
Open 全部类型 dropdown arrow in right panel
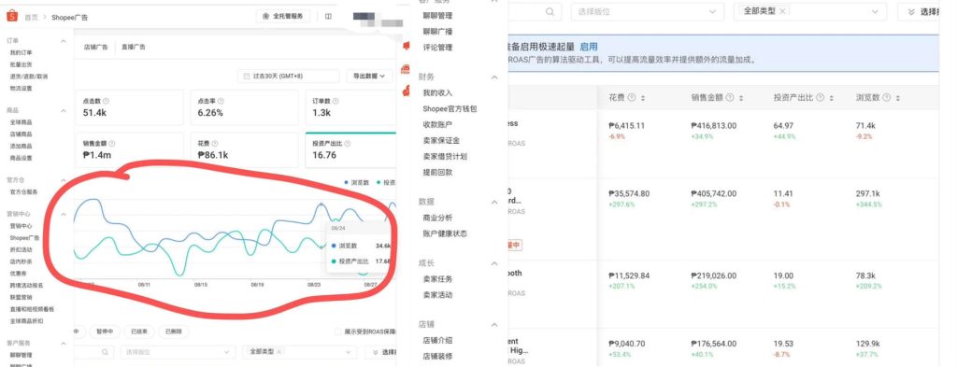875,11
